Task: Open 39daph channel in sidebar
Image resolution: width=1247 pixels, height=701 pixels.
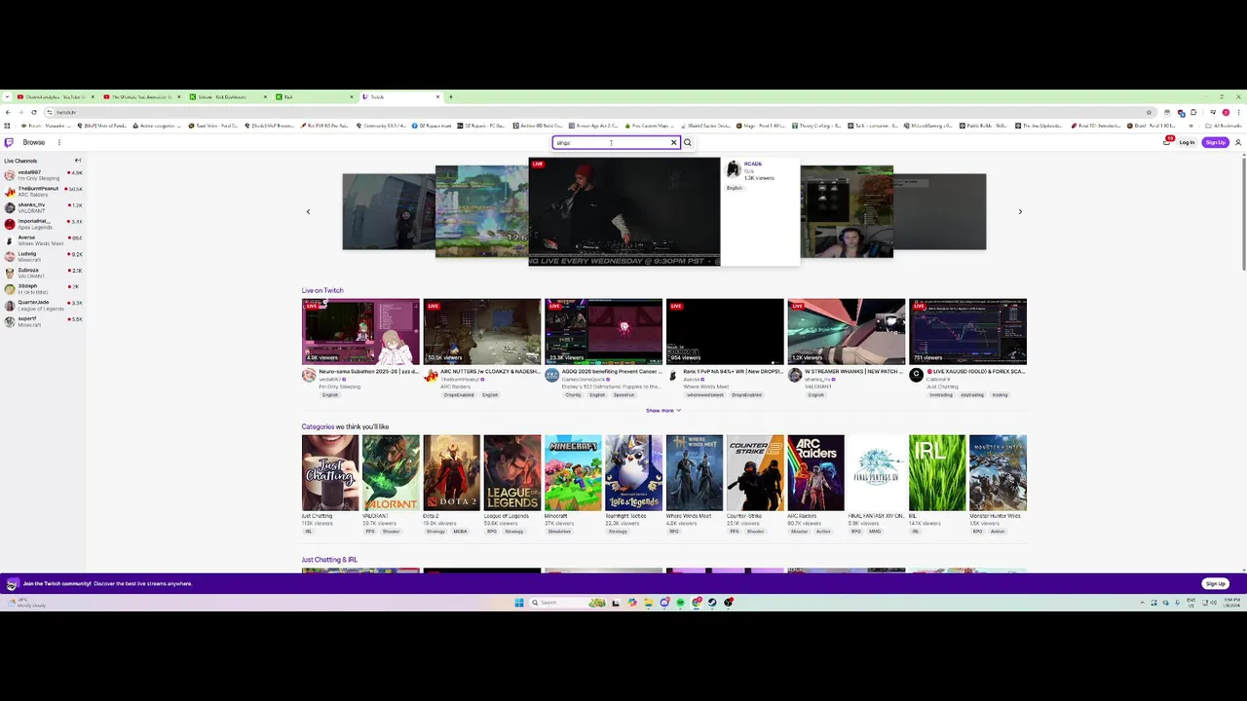Action: click(43, 289)
